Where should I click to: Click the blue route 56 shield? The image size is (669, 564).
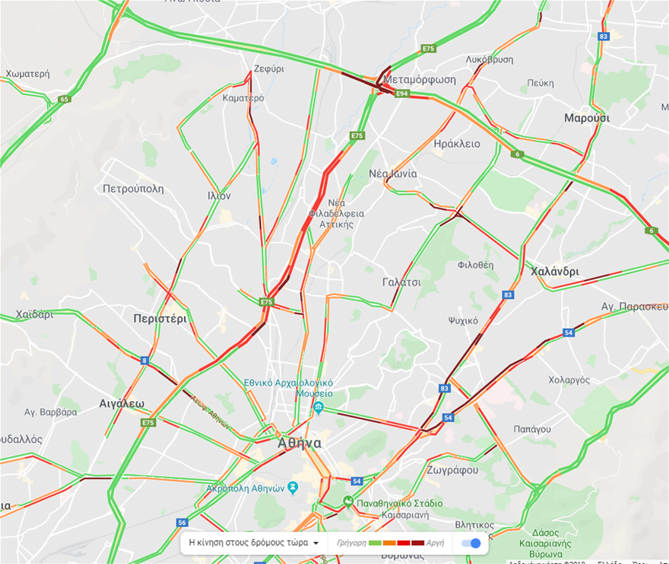click(x=182, y=523)
